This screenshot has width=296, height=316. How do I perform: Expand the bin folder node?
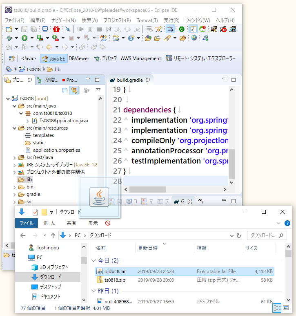point(14,187)
